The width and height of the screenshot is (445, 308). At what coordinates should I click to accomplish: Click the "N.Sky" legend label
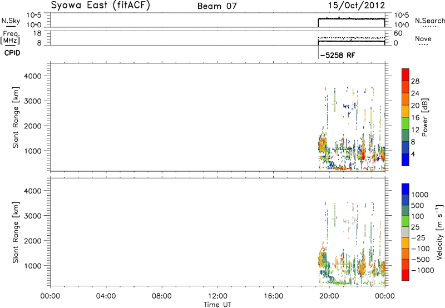(x=11, y=21)
